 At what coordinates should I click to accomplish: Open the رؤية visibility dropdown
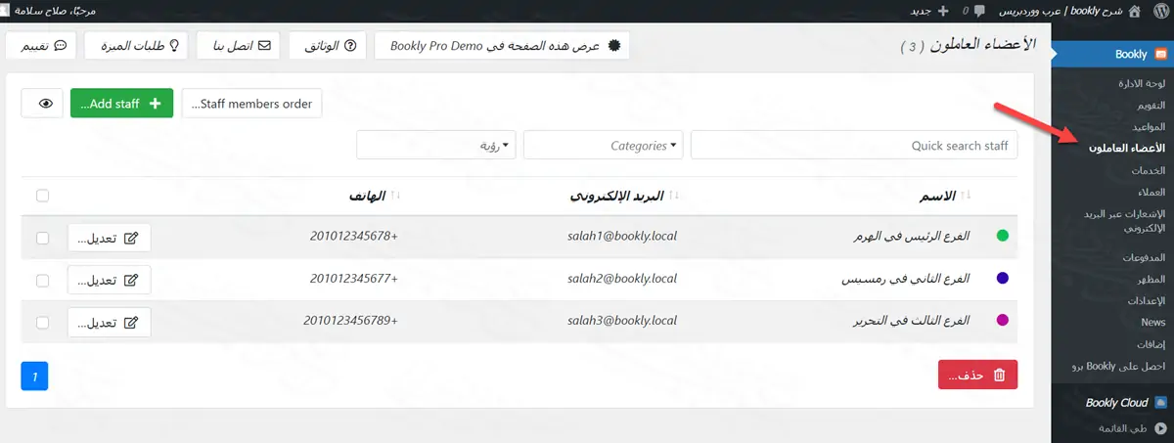[435, 145]
